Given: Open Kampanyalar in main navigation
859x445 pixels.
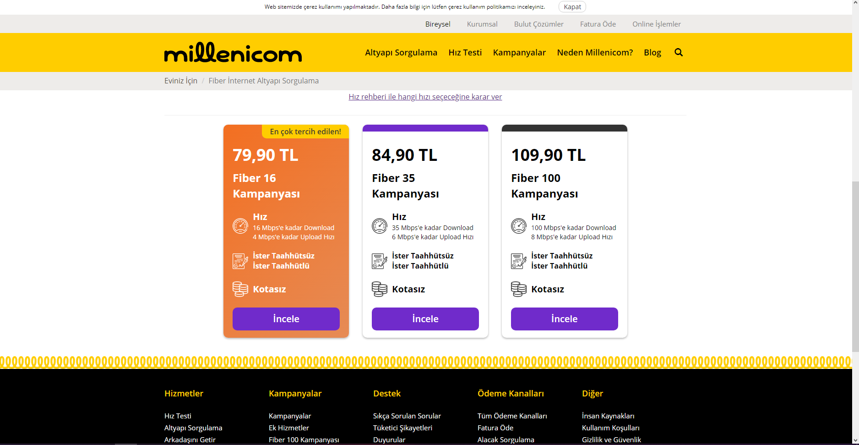Looking at the screenshot, I should coord(519,53).
